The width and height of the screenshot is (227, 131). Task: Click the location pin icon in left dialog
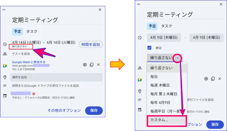click(x=5, y=77)
